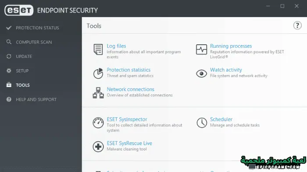
Task: Open the ESET SysRescue Live link
Action: 129,143
